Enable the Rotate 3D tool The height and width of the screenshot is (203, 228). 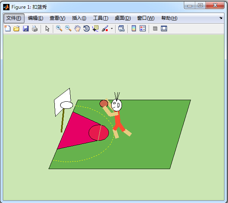click(x=86, y=28)
